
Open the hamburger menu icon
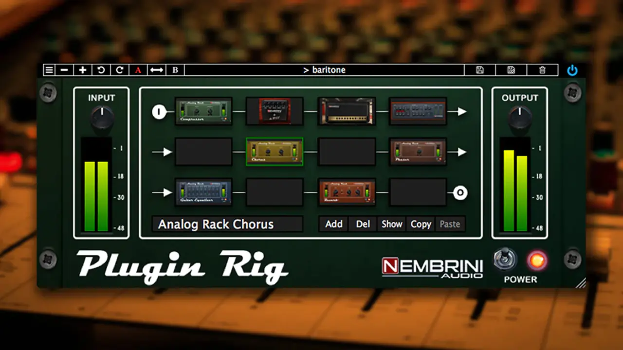[49, 70]
